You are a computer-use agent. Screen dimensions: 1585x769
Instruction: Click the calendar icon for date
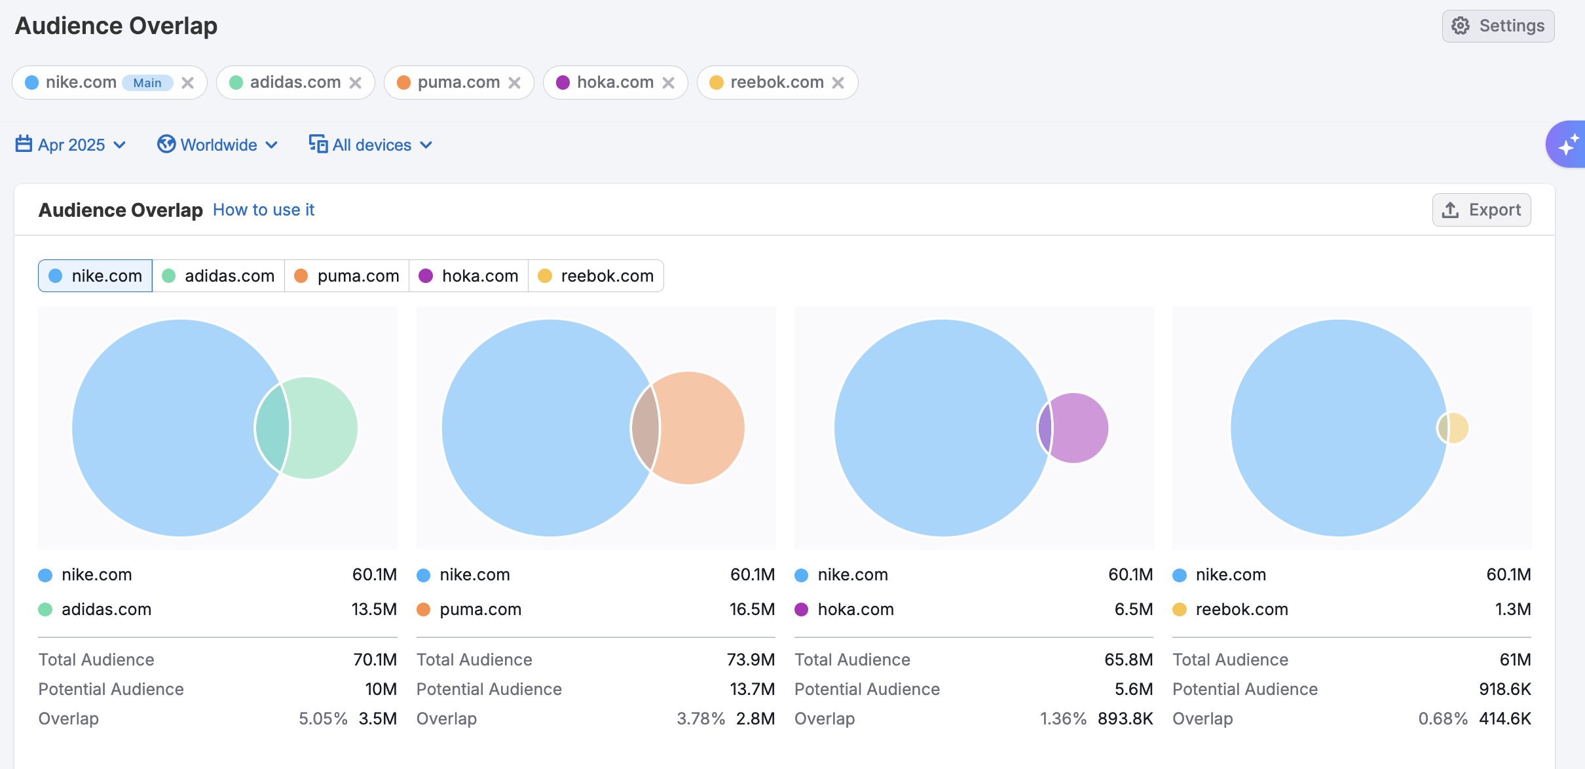[x=24, y=144]
